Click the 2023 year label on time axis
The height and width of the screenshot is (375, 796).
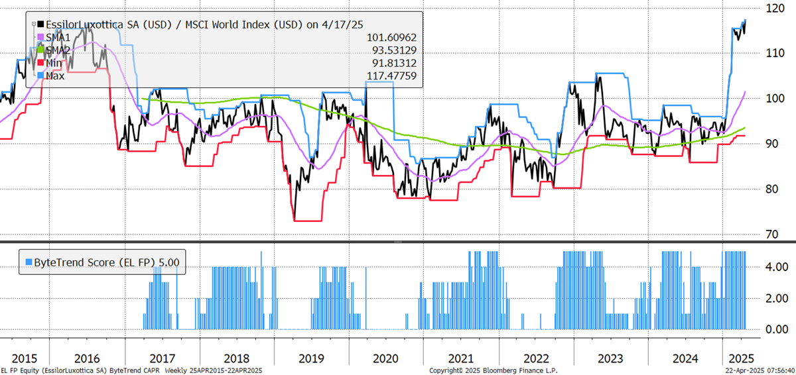[x=610, y=358]
